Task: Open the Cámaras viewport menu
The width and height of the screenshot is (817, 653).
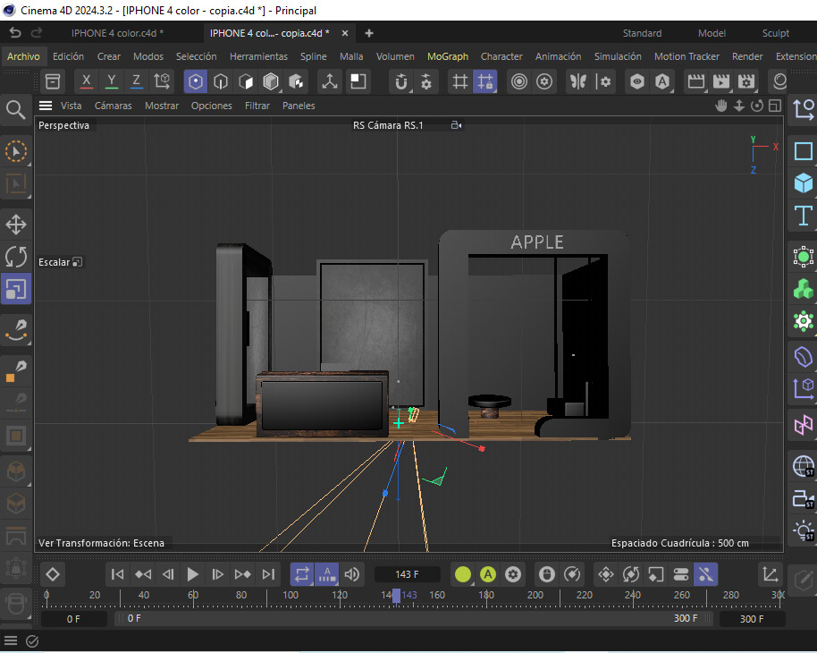Action: (x=113, y=105)
